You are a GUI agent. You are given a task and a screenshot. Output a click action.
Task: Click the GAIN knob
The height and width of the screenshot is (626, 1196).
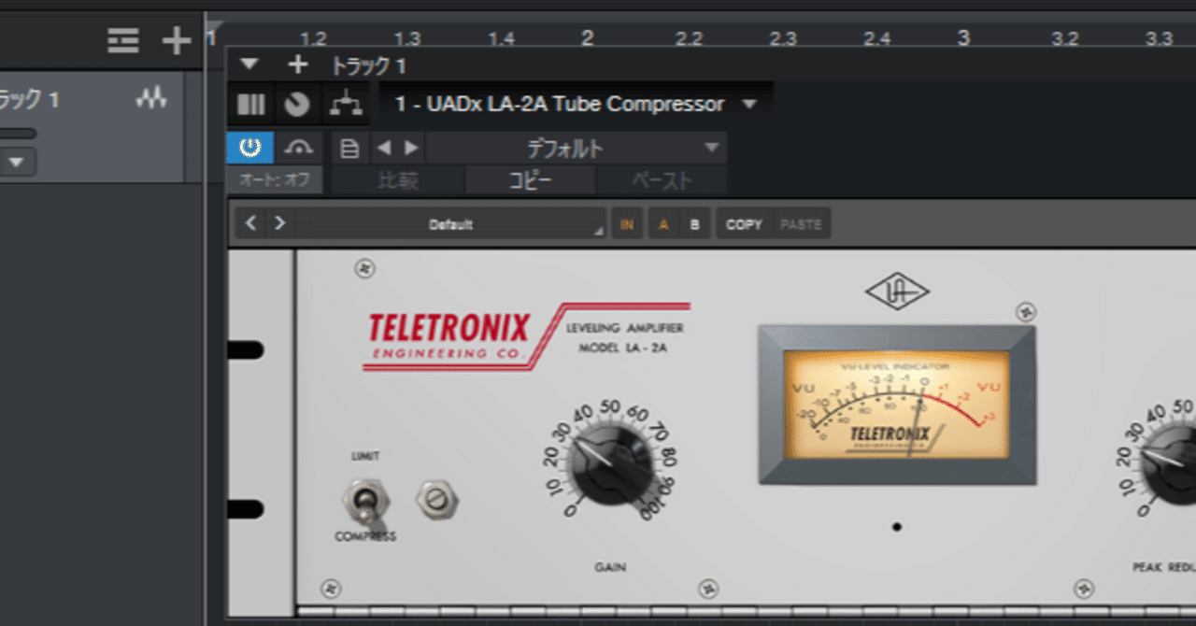[x=610, y=462]
